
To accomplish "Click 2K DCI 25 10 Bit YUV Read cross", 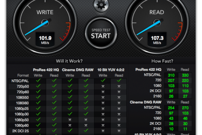I will [x=119, y=131].
